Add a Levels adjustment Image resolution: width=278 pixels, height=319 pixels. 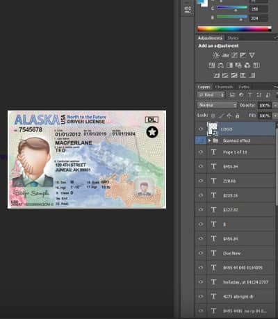[225, 55]
